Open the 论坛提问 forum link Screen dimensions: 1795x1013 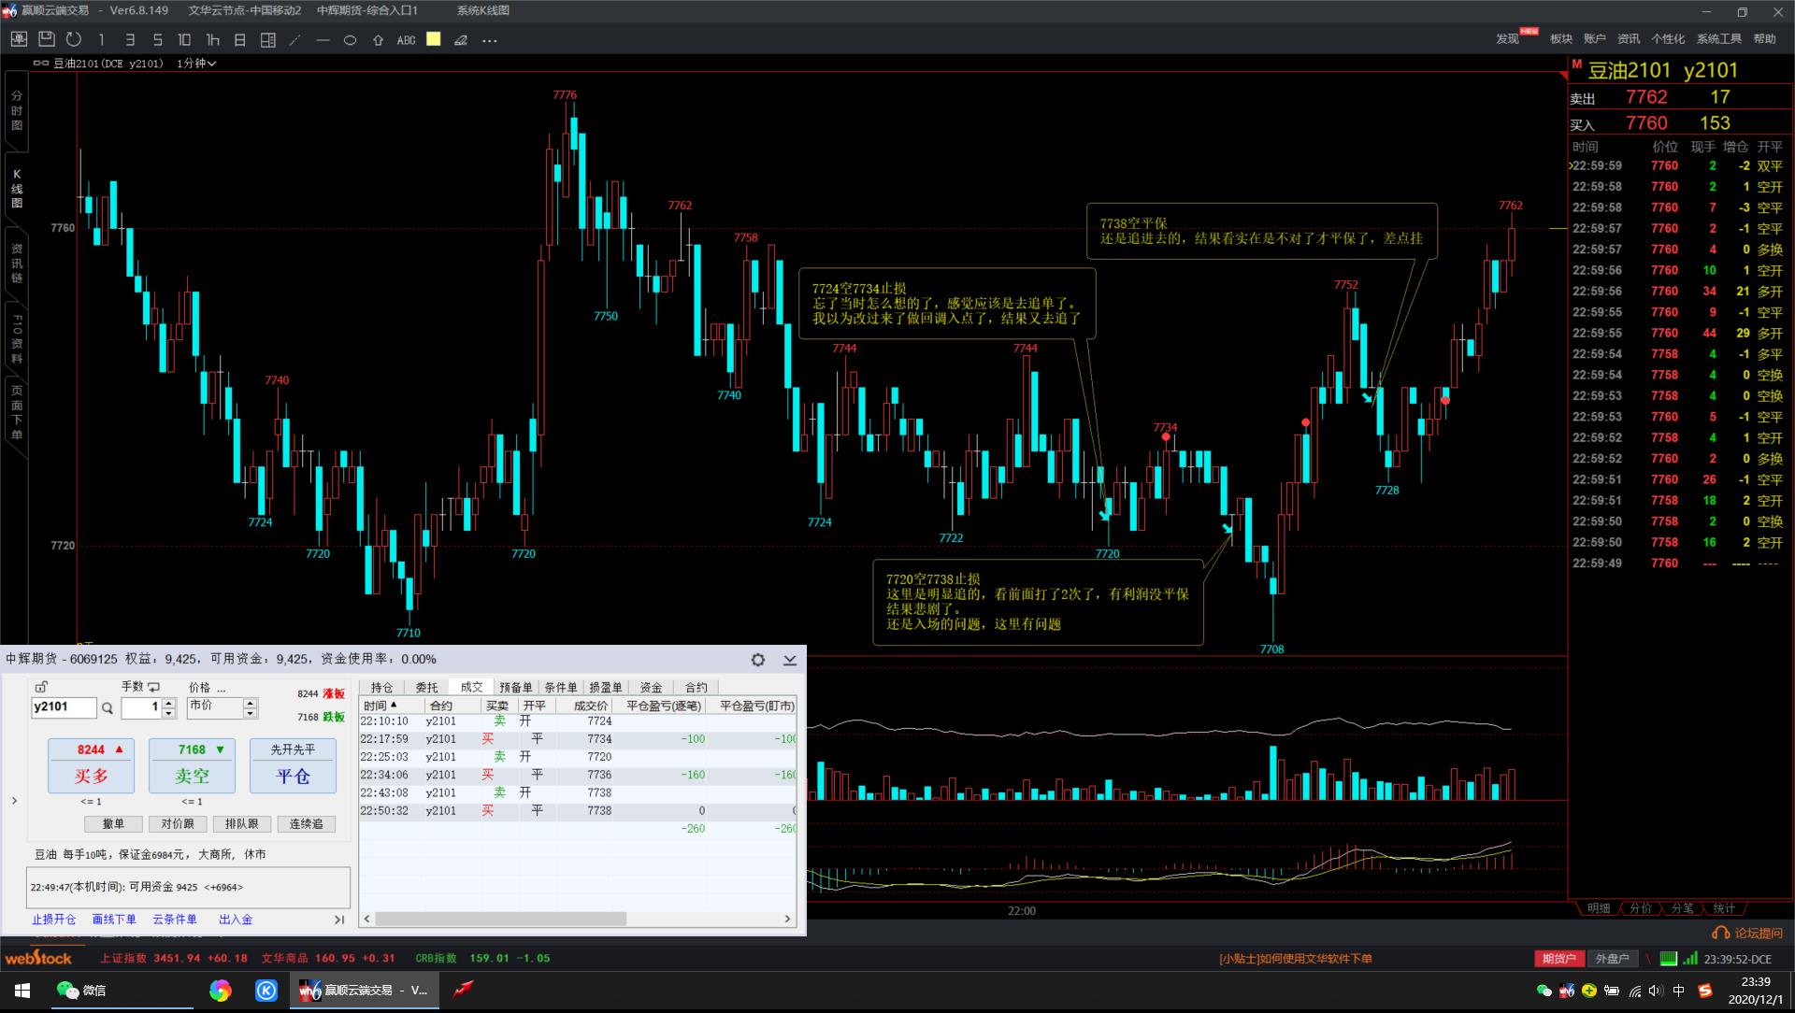pos(1748,933)
